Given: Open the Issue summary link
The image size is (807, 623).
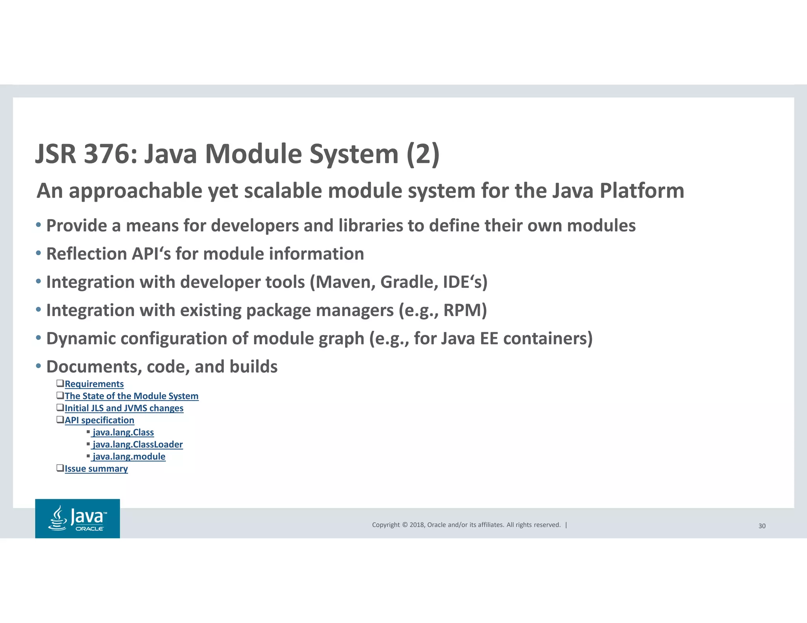Looking at the screenshot, I should pos(96,469).
